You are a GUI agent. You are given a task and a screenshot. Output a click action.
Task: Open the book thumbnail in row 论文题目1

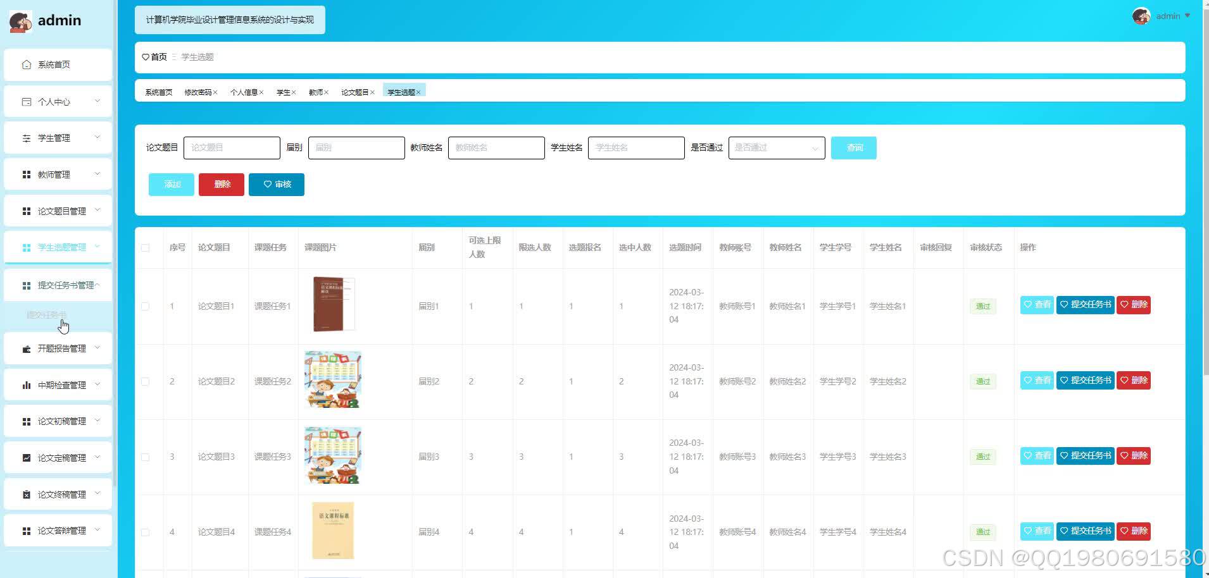coord(334,304)
